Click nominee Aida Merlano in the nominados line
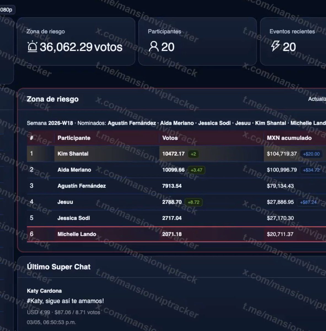The width and height of the screenshot is (326, 331). 177,123
